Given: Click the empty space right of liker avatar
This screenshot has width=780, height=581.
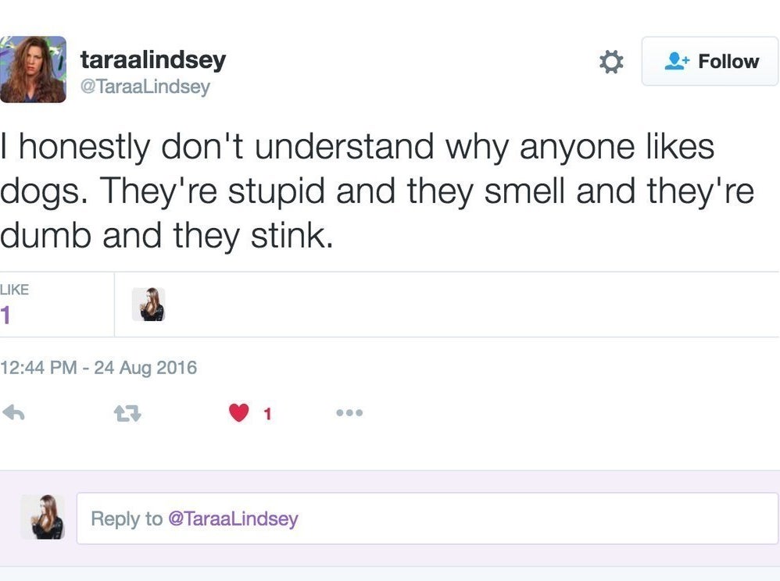Looking at the screenshot, I should 469,305.
